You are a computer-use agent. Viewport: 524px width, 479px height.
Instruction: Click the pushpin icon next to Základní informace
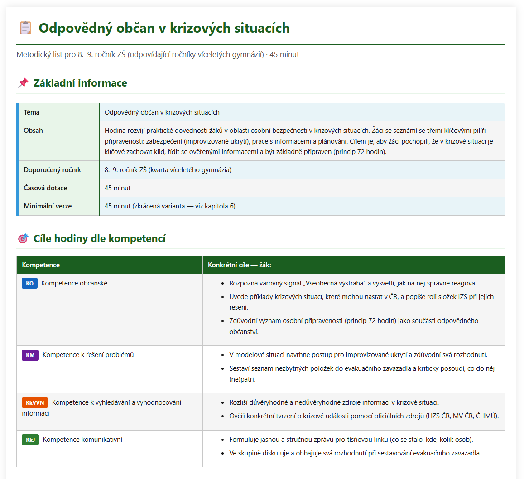click(x=23, y=83)
